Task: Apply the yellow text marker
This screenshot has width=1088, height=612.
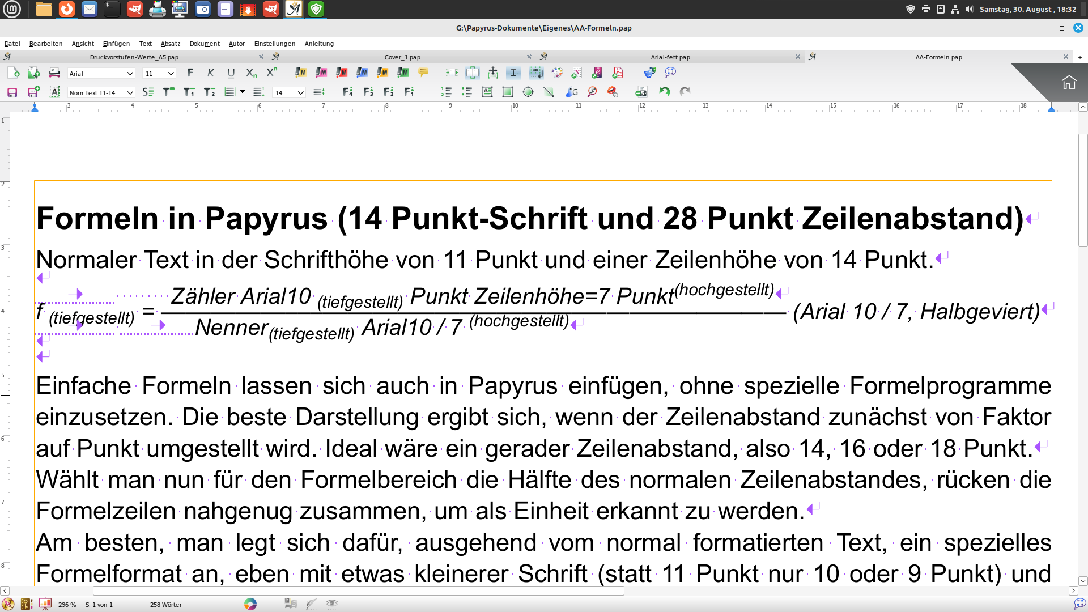Action: point(301,73)
